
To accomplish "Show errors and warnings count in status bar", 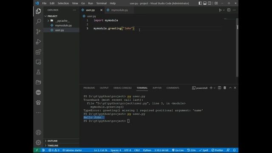I will tap(54, 150).
